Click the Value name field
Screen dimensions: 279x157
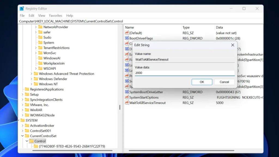[185, 59]
